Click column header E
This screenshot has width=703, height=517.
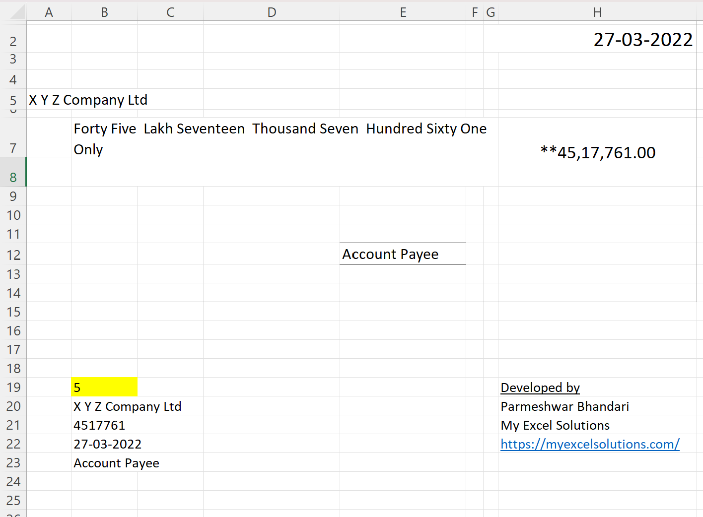[x=403, y=11]
